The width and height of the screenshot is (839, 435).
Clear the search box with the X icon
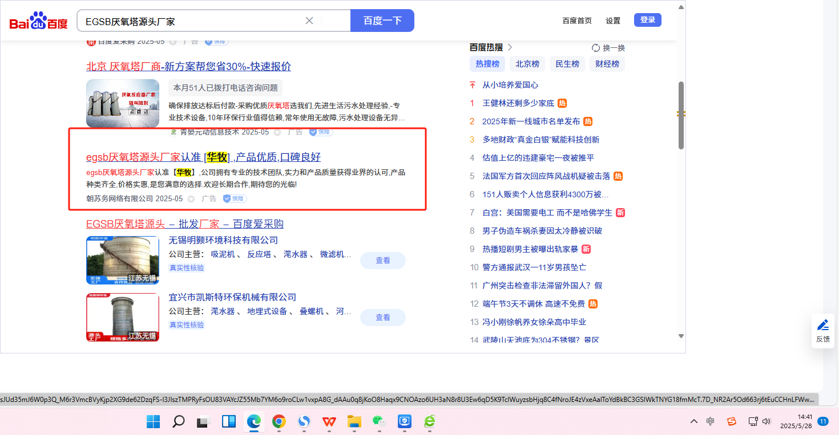309,21
